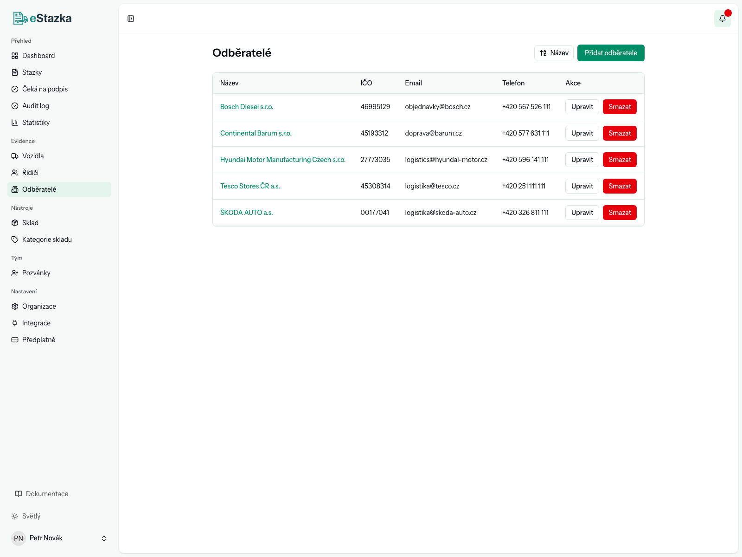Click the Odběratelé building icon
Image resolution: width=742 pixels, height=557 pixels.
[x=15, y=189]
